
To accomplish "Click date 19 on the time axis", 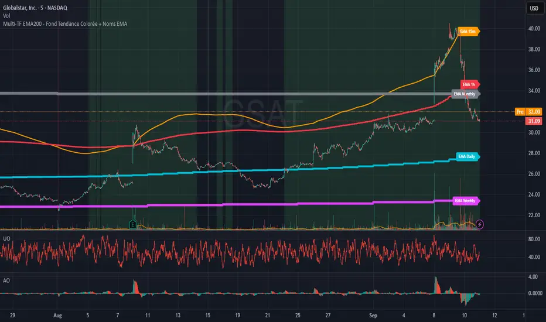I will [237, 316].
